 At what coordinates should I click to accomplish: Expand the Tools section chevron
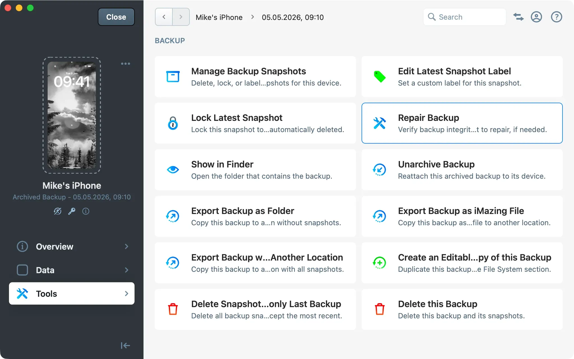126,294
